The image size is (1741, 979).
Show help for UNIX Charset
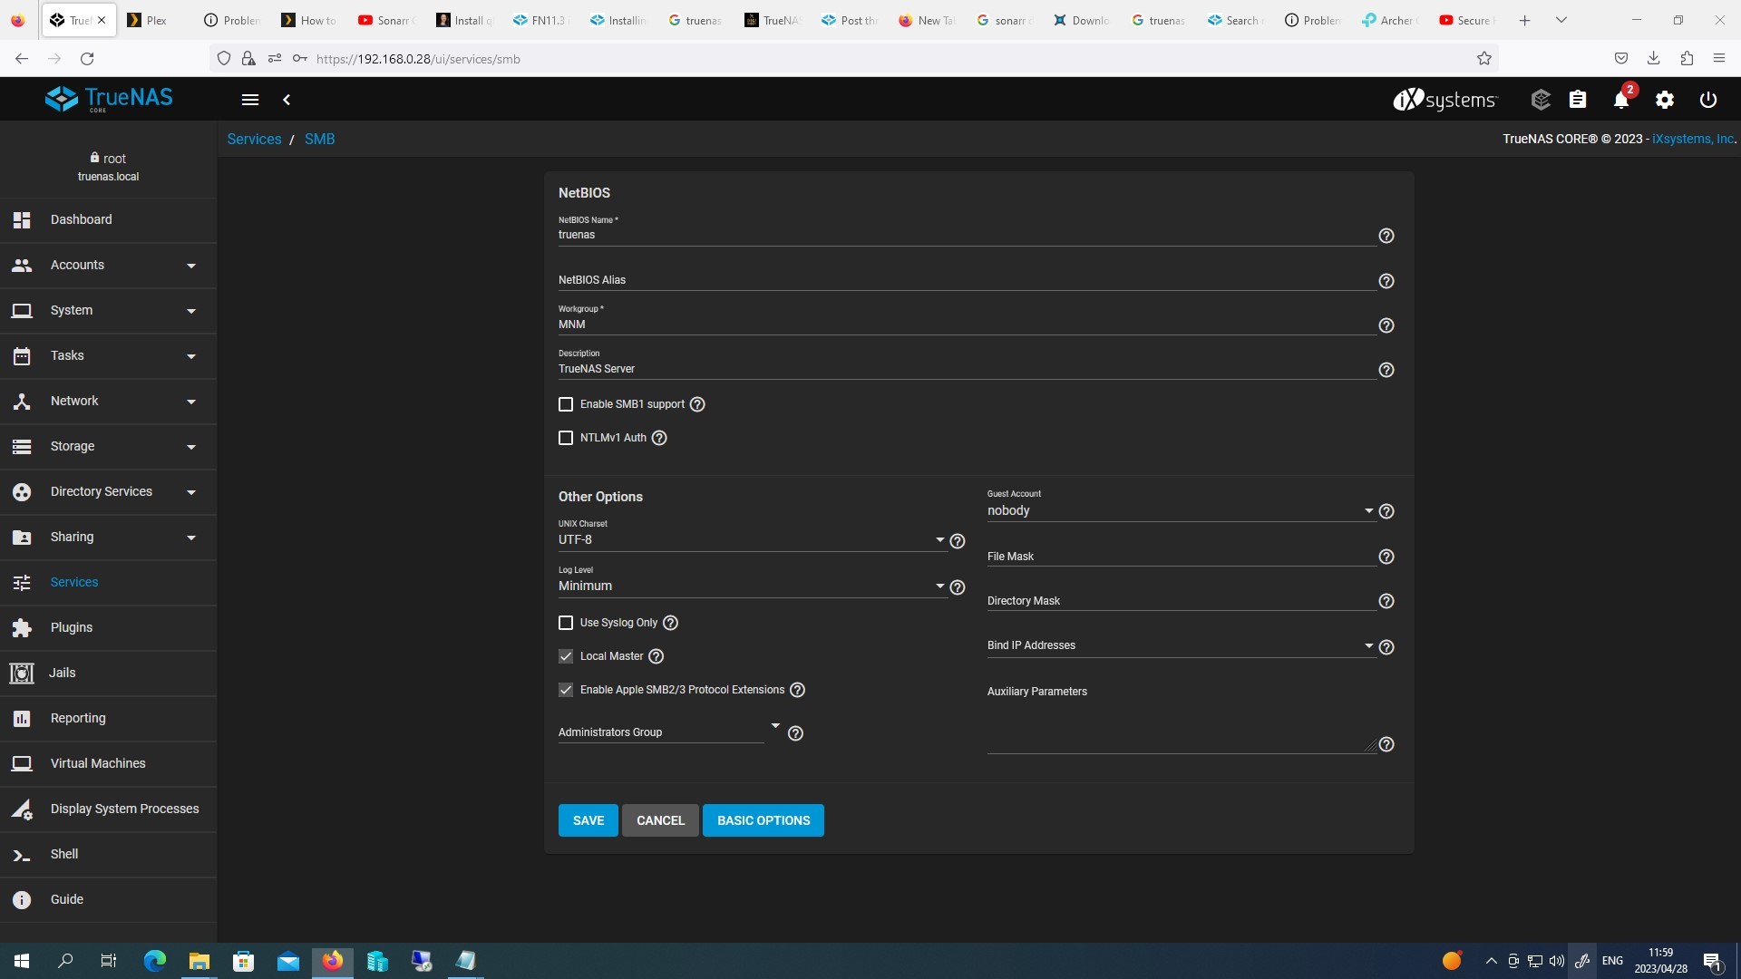[958, 541]
